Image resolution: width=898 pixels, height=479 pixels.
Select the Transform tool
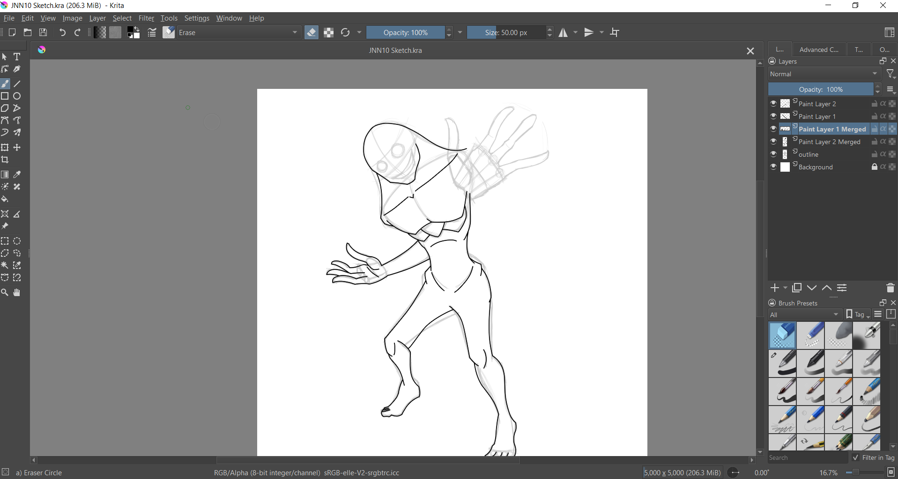pos(5,147)
